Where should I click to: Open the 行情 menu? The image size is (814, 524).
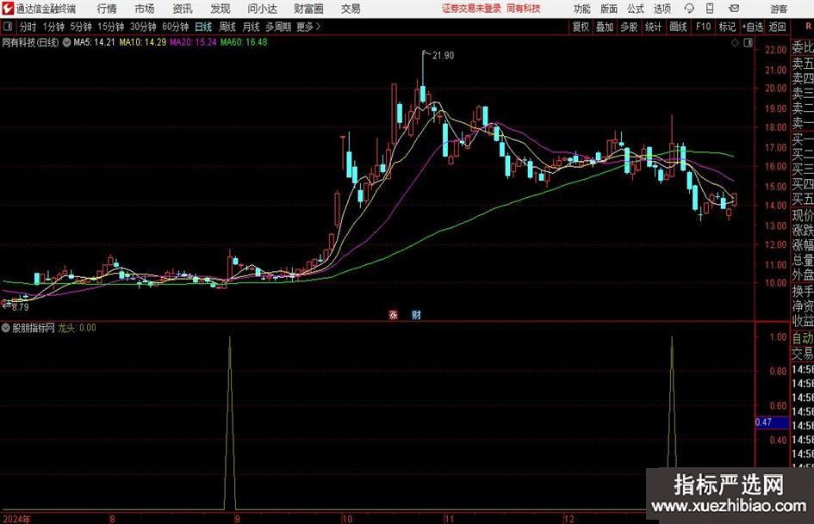click(x=107, y=9)
